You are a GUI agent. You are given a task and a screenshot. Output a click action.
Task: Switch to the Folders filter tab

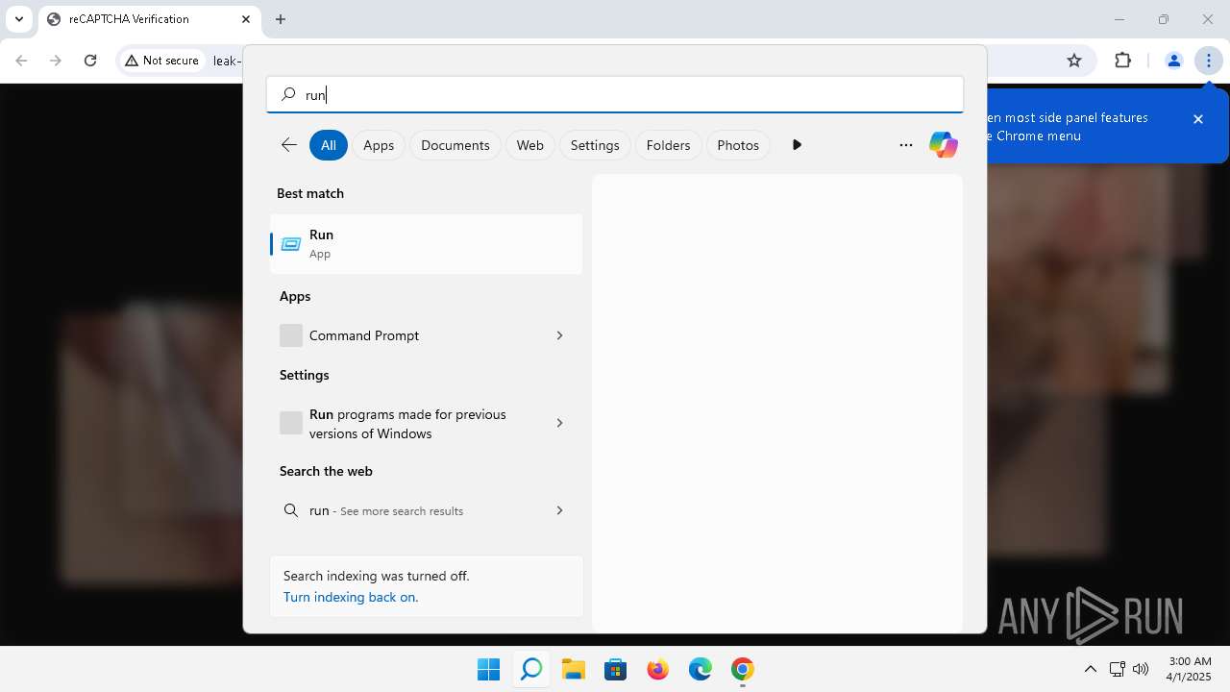point(669,145)
